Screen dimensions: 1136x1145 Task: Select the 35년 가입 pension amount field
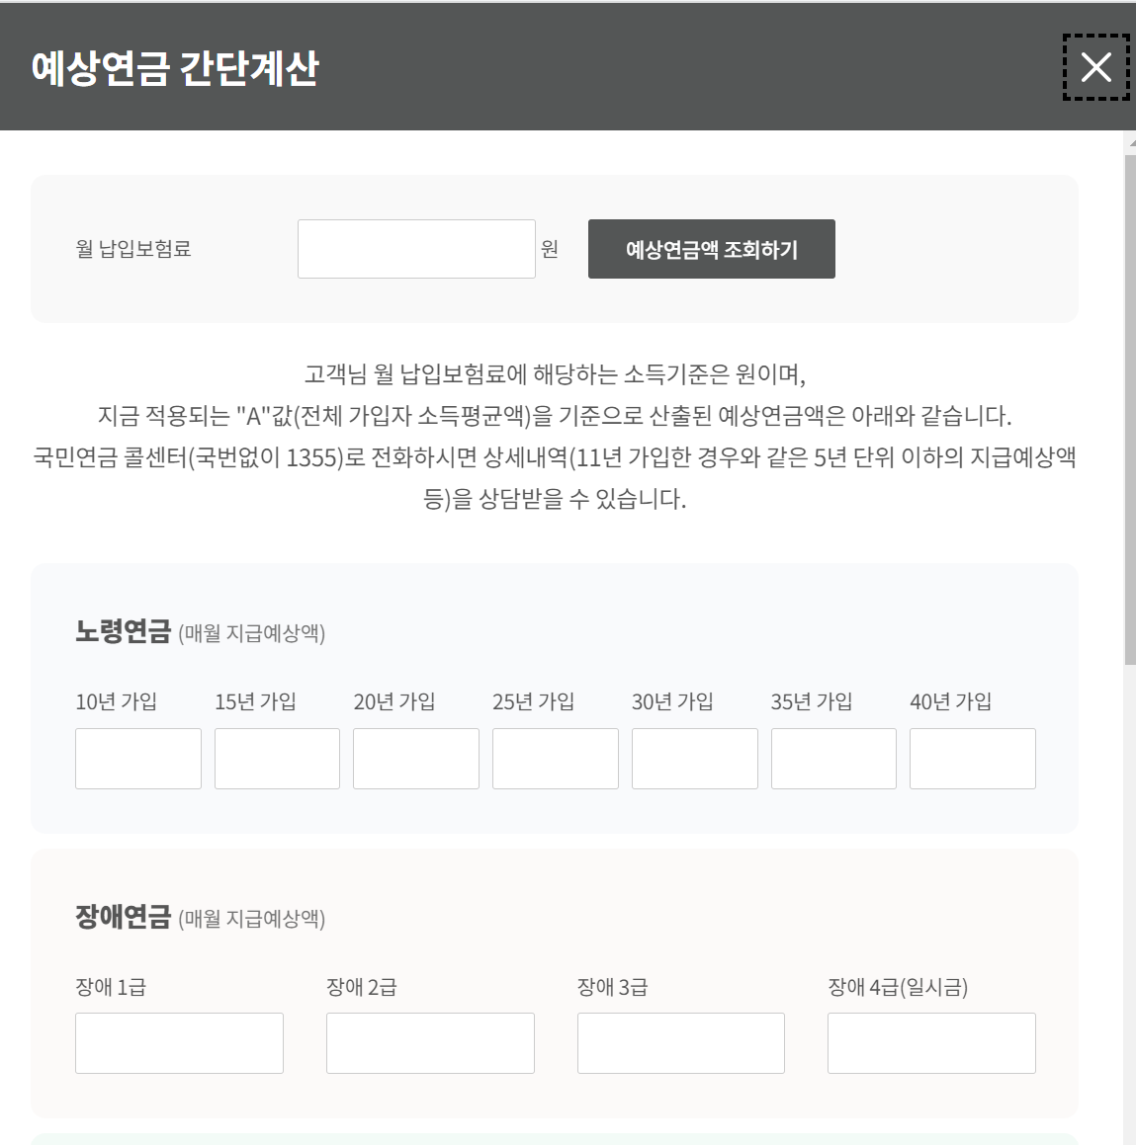tap(833, 759)
